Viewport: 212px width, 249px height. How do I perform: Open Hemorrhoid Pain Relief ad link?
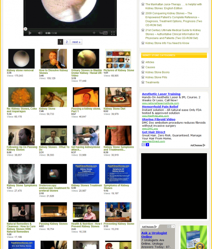[160, 107]
